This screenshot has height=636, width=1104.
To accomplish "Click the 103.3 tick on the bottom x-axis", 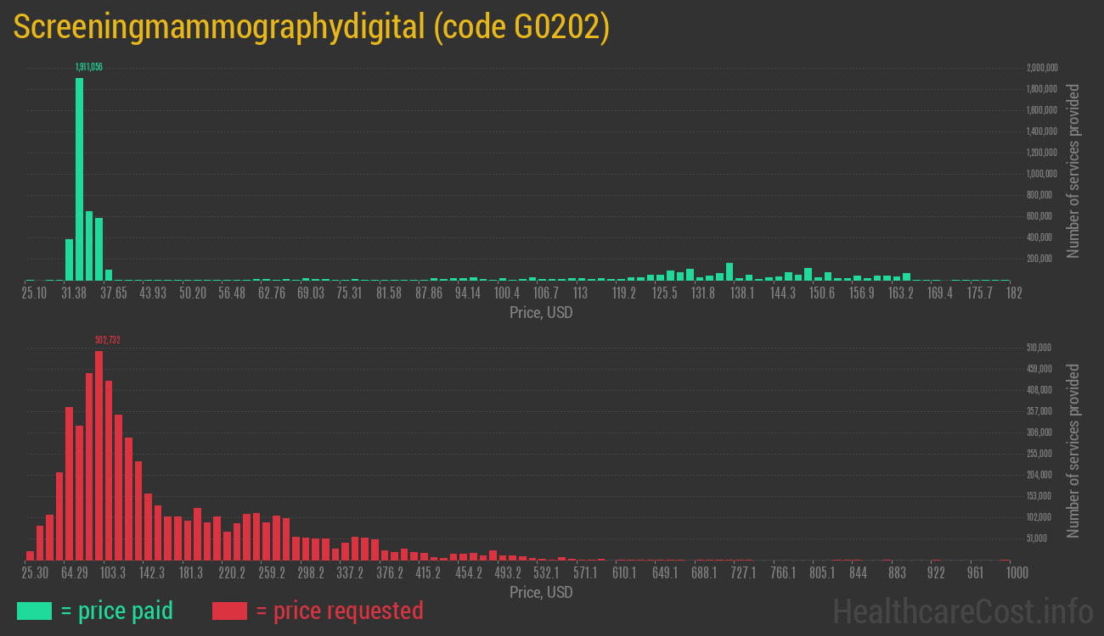I will point(113,573).
